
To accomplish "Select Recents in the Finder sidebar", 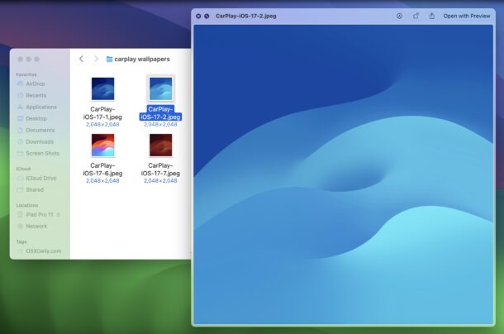I will point(35,95).
